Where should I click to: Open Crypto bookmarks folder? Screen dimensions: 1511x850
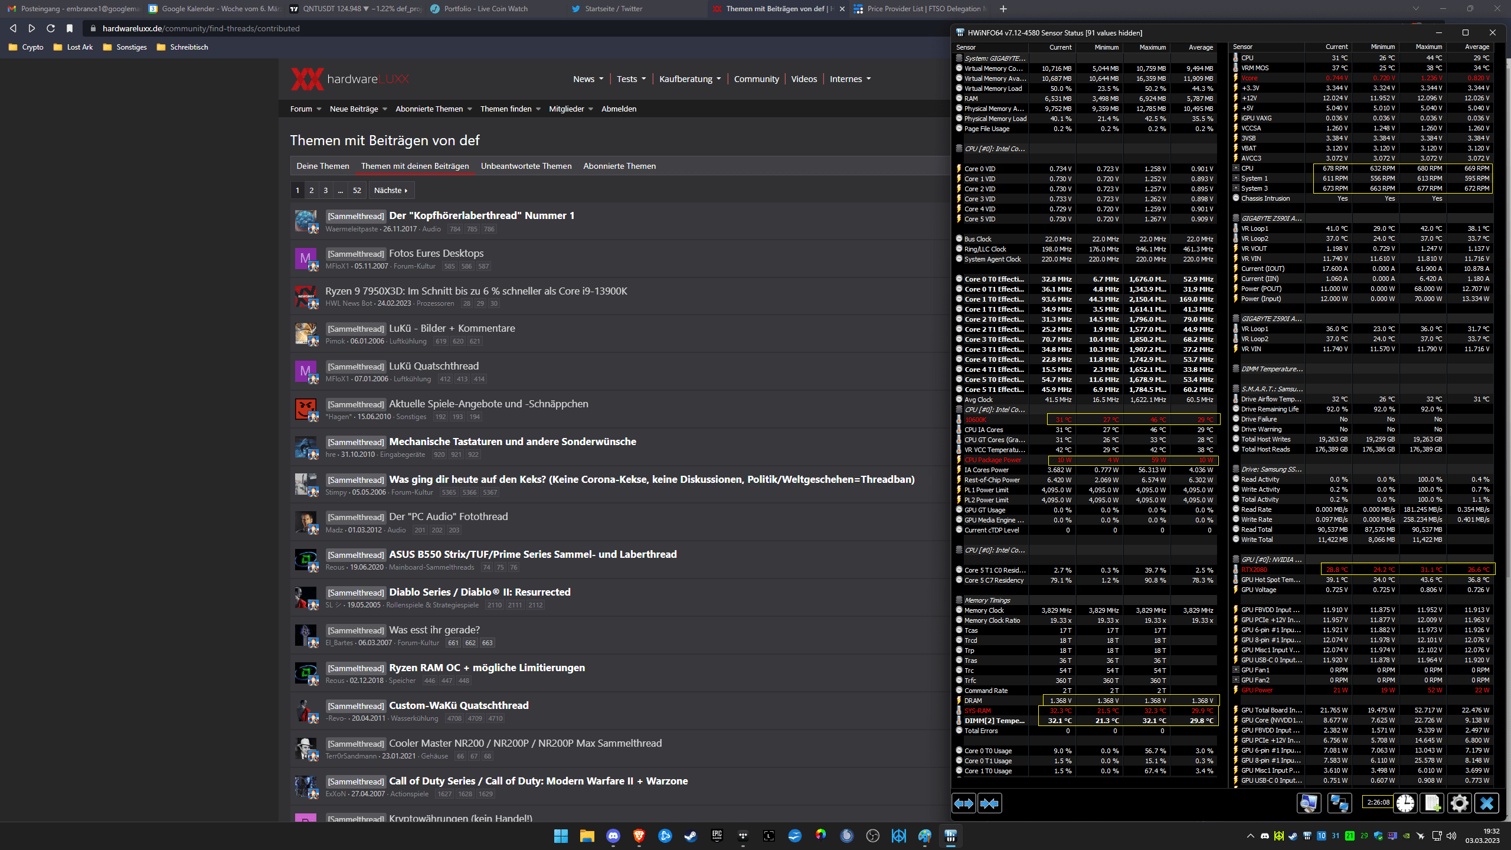(x=26, y=47)
